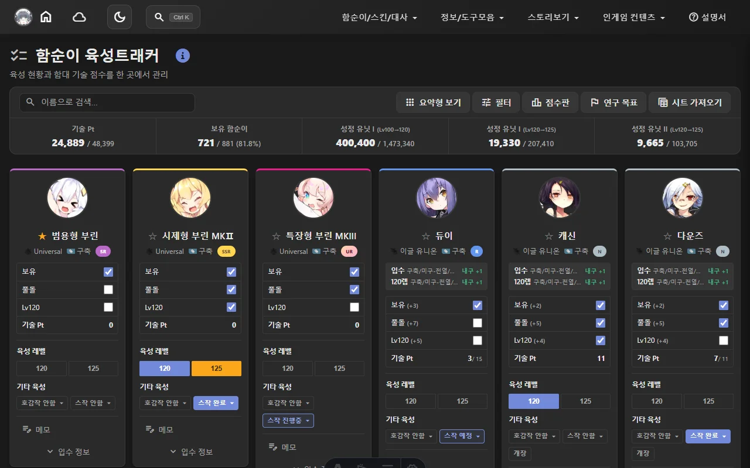Toggle level 120 for 캐신

534,401
